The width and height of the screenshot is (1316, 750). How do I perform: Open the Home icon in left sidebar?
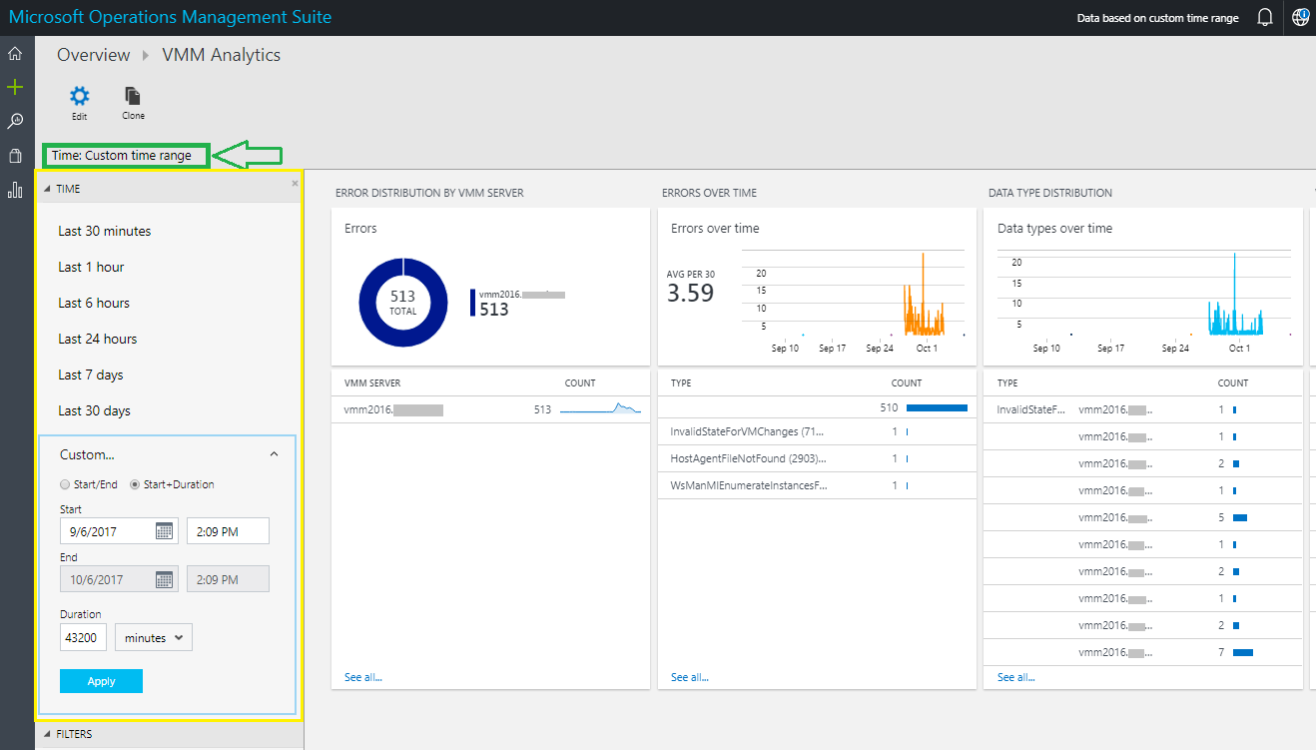click(15, 54)
